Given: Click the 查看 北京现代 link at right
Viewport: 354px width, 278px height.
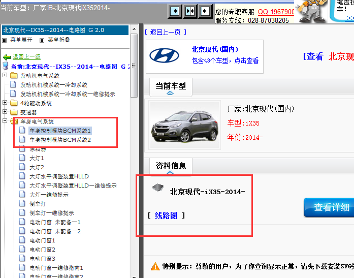Looking at the screenshot, I should (x=329, y=56).
